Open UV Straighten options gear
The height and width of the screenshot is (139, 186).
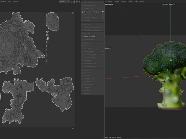click(x=103, y=52)
